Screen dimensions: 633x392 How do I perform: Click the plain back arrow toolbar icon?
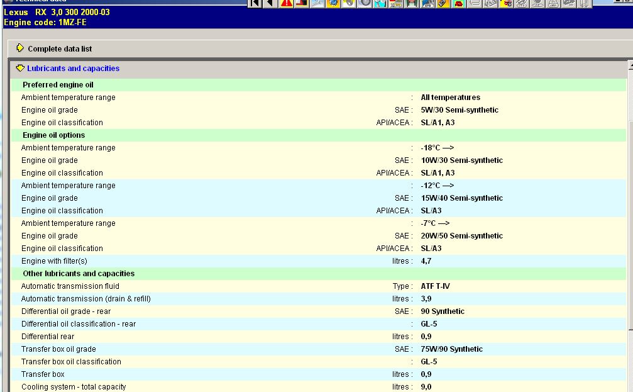(x=270, y=3)
